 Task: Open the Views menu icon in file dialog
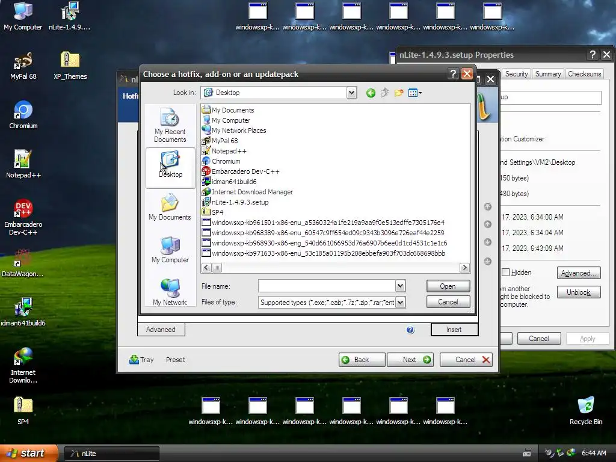414,93
